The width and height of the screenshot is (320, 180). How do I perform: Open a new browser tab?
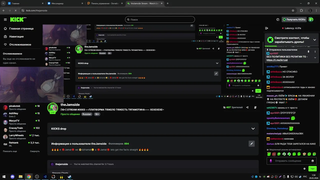(x=167, y=3)
